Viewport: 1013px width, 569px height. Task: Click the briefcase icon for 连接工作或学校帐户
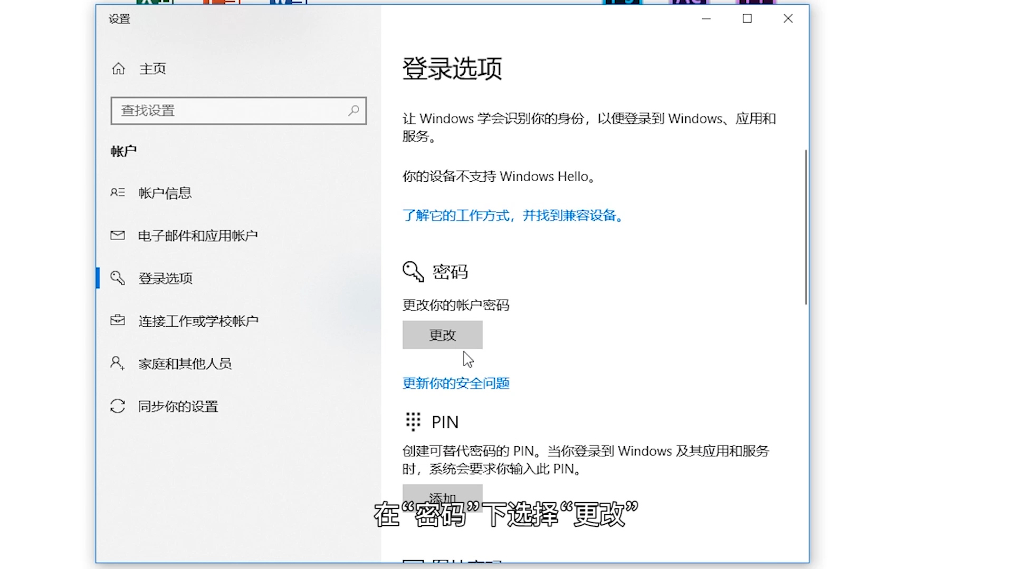click(x=118, y=320)
